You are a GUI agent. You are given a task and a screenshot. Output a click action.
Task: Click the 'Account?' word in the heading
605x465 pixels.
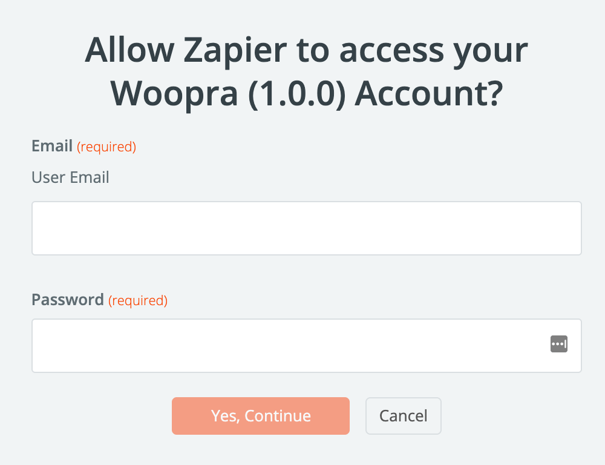coord(429,94)
